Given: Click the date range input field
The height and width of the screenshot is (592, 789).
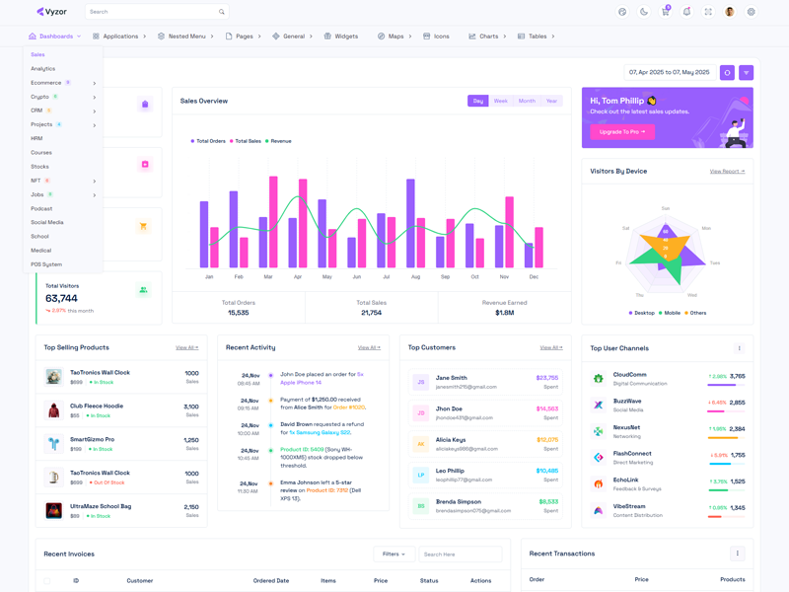Looking at the screenshot, I should (670, 72).
